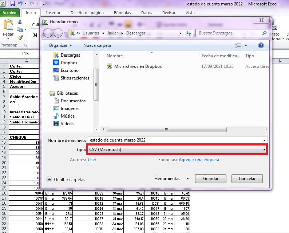Viewport: 289px width, 233px height.
Task: Click the refresh icon beside address bar
Action: coord(189,33)
